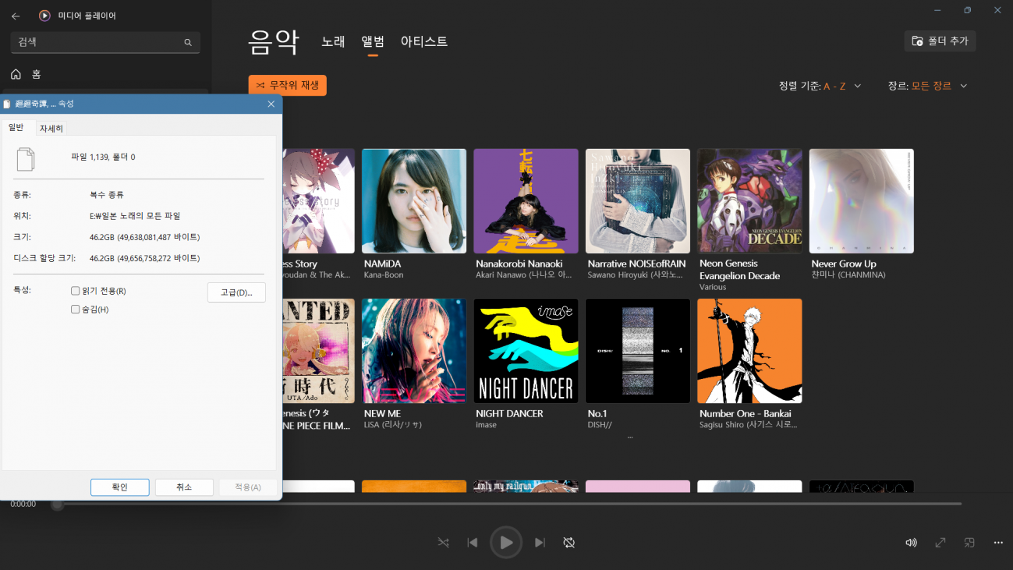The height and width of the screenshot is (570, 1013).
Task: Click the 폴더 추가 button
Action: [940, 41]
